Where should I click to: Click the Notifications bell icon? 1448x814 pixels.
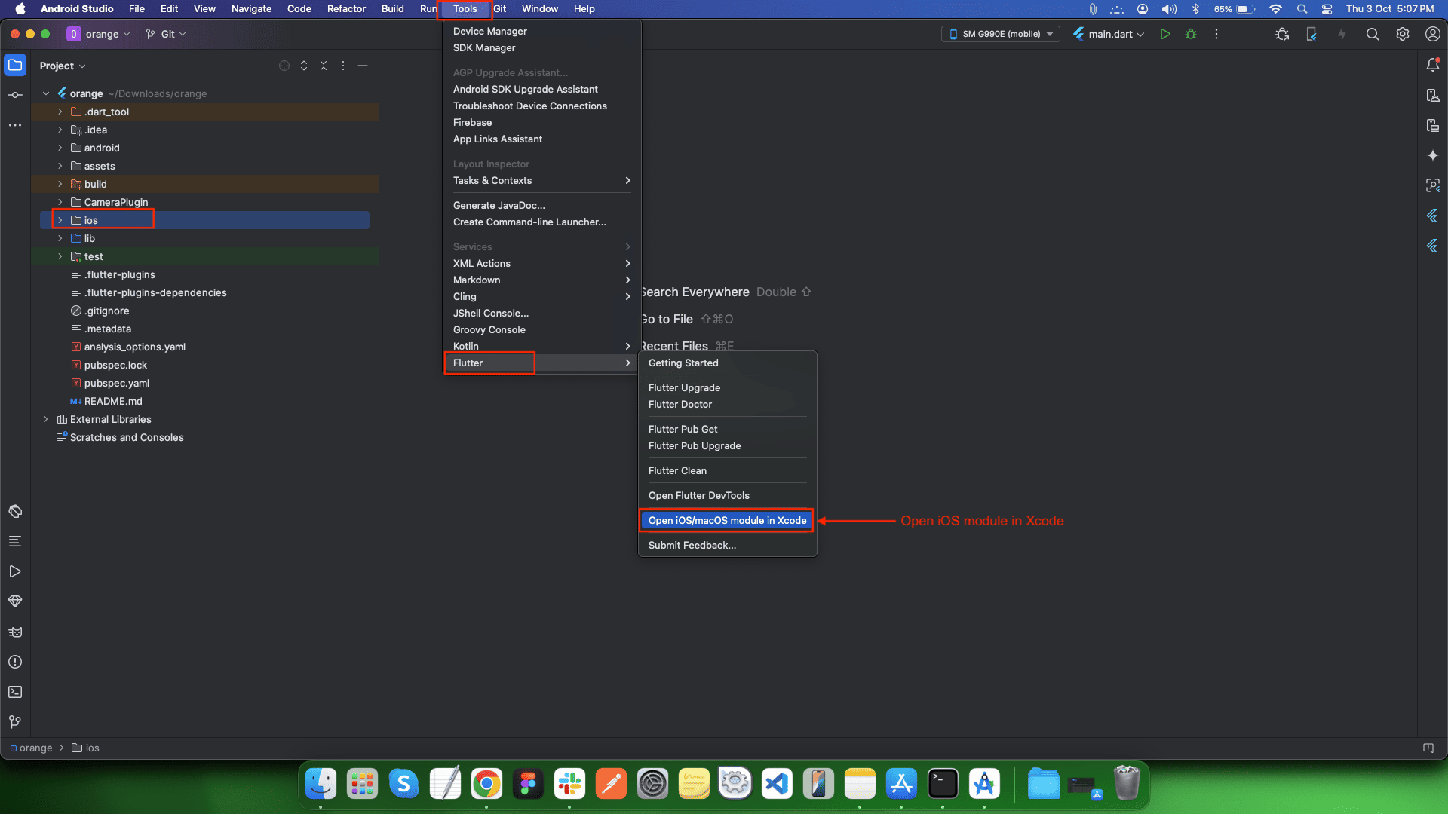[1432, 66]
